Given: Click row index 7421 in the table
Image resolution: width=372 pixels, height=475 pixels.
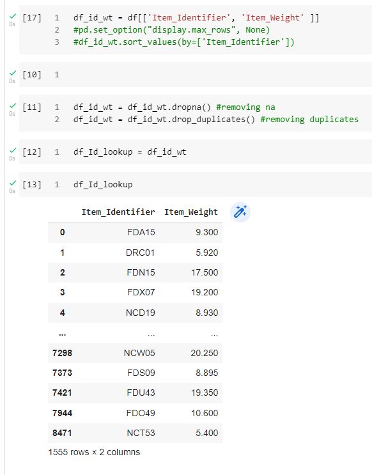Looking at the screenshot, I should (62, 393).
